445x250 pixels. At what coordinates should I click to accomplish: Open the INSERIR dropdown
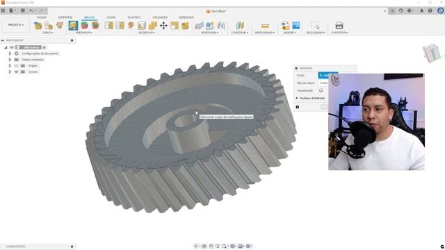[290, 33]
